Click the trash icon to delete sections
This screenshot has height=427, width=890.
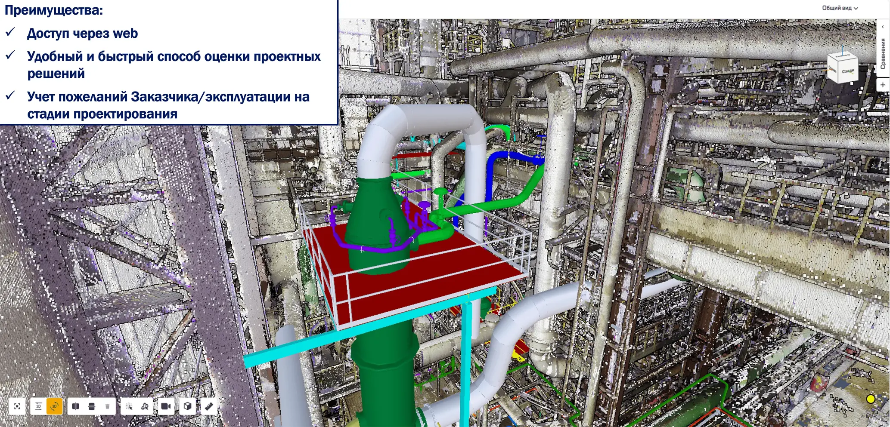pyautogui.click(x=107, y=406)
